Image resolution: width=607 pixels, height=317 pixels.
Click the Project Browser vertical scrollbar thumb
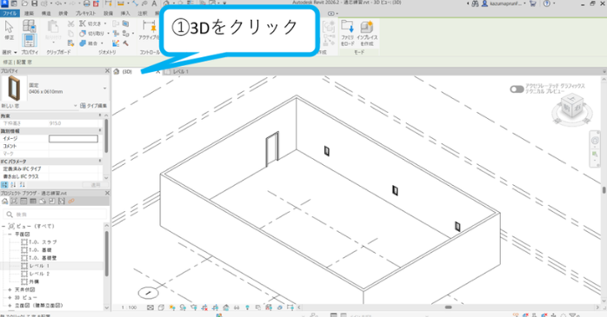[106, 254]
